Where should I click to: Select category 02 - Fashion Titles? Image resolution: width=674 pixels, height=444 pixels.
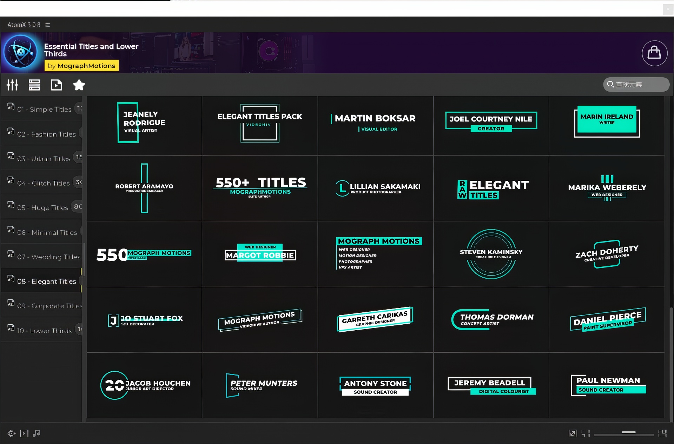[x=41, y=134]
